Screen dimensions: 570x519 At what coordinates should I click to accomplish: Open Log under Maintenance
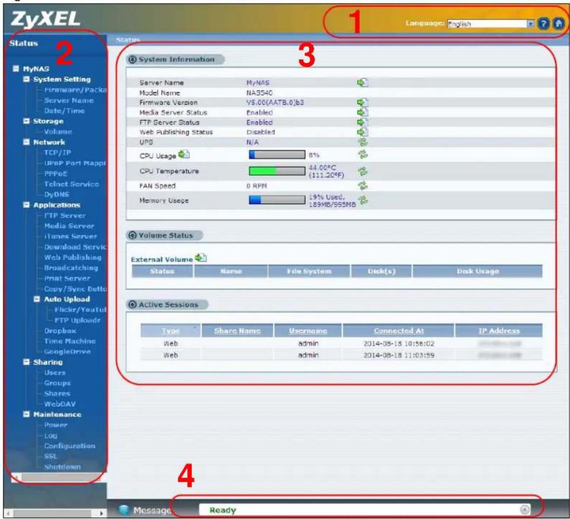pyautogui.click(x=51, y=435)
